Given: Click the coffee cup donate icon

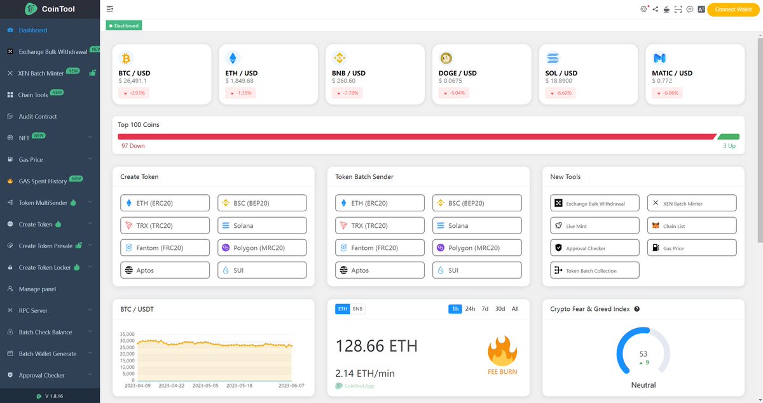Looking at the screenshot, I should click(666, 9).
